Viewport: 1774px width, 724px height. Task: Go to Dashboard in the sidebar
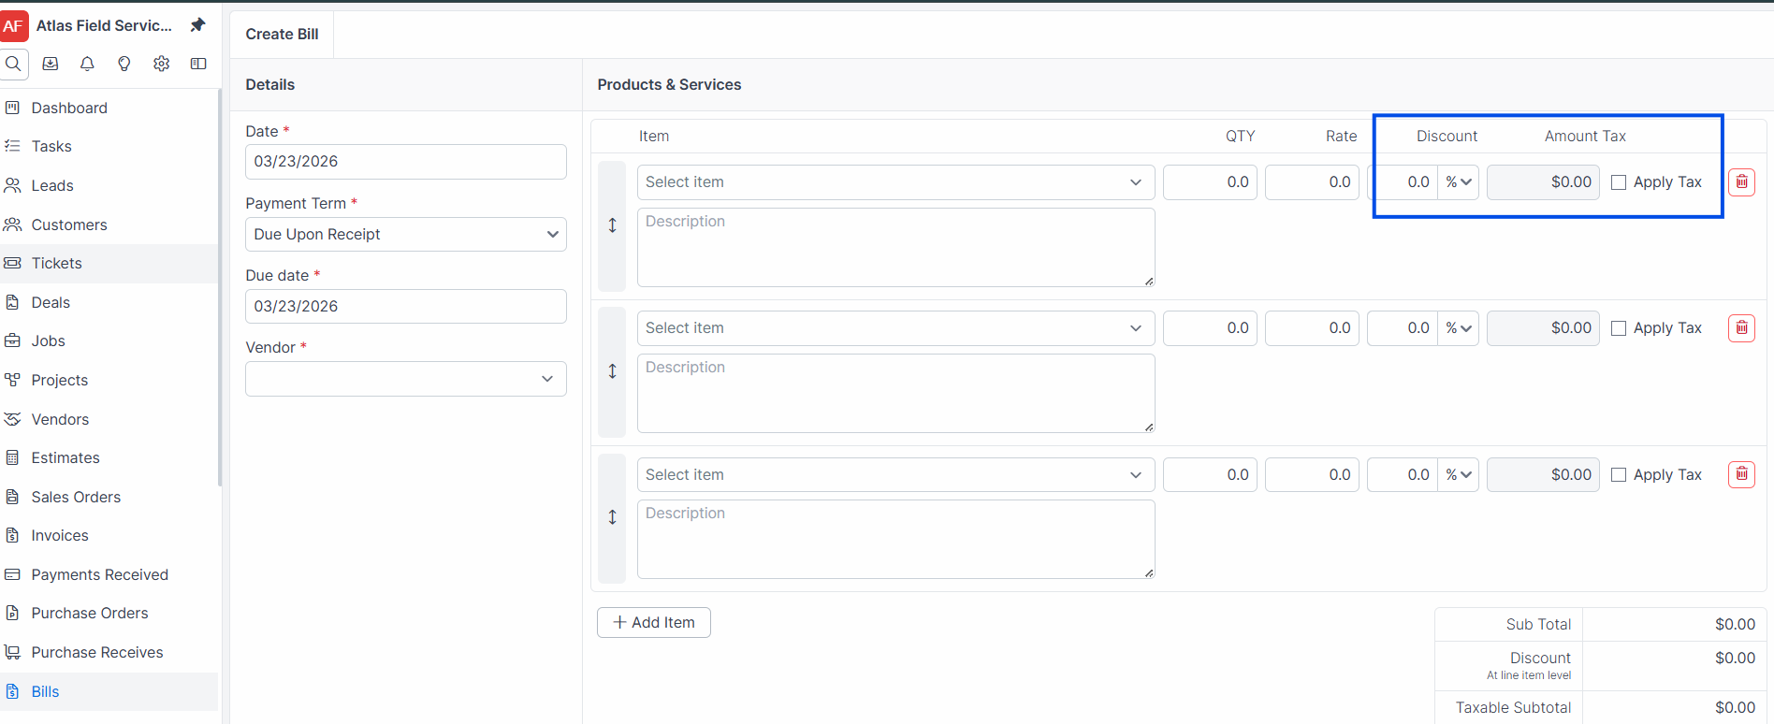click(69, 108)
